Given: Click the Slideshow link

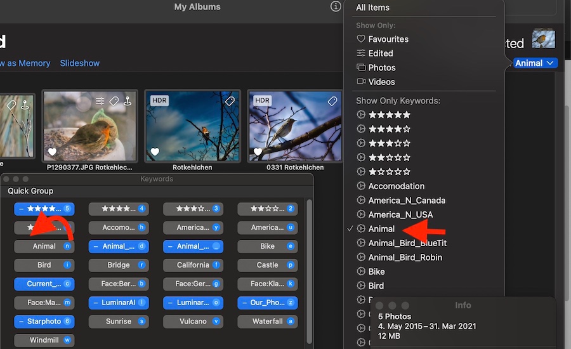Looking at the screenshot, I should 80,63.
